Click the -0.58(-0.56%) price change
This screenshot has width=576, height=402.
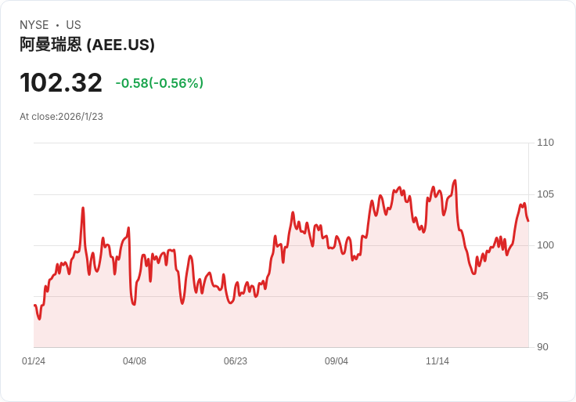click(x=159, y=83)
